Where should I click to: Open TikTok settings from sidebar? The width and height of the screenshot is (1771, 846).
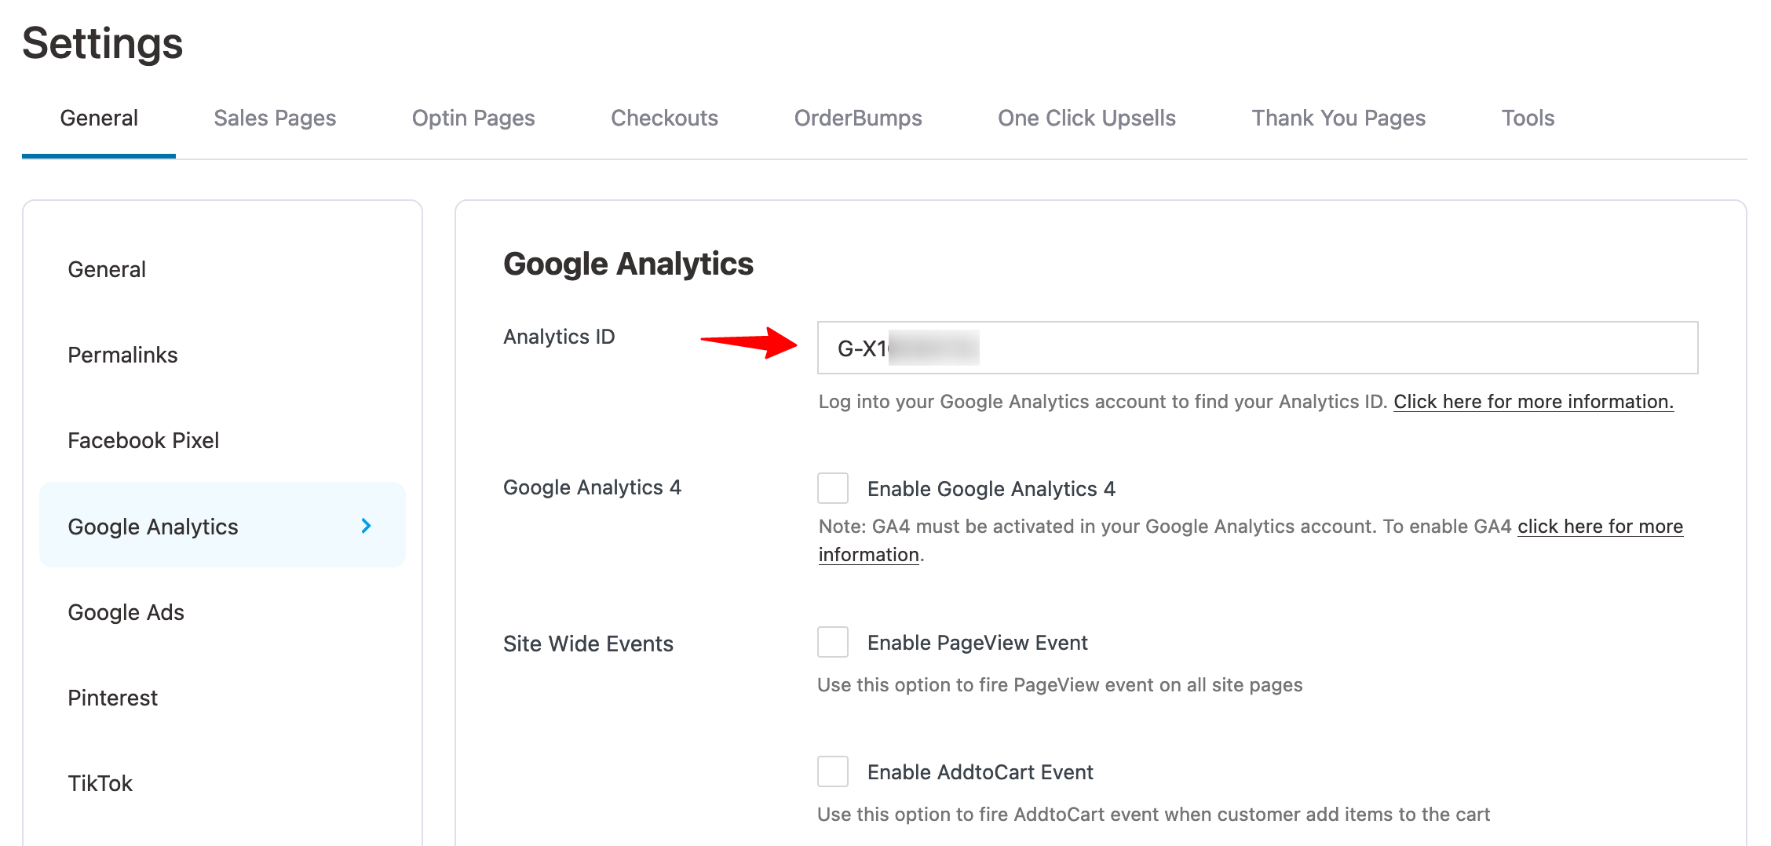(100, 782)
